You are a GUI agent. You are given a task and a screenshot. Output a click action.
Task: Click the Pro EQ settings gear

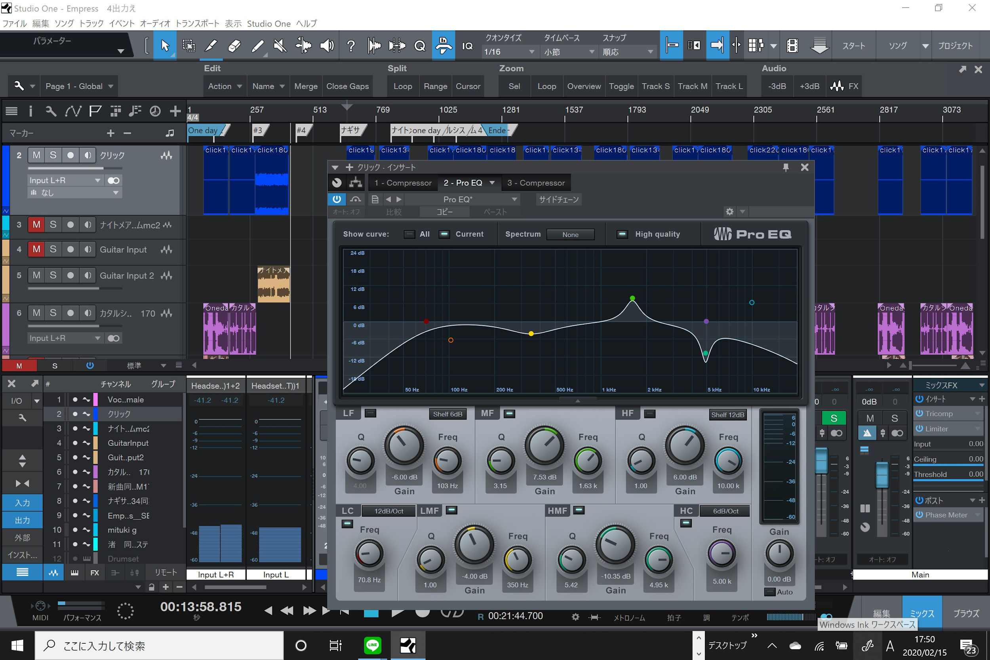click(x=729, y=212)
